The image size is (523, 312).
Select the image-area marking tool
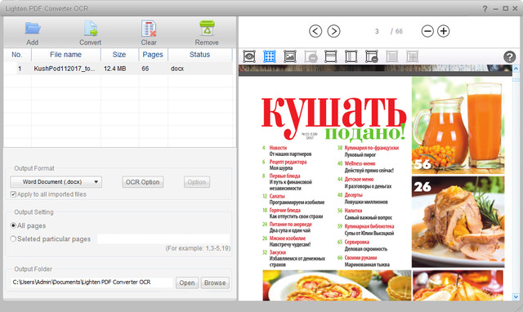[x=290, y=56]
